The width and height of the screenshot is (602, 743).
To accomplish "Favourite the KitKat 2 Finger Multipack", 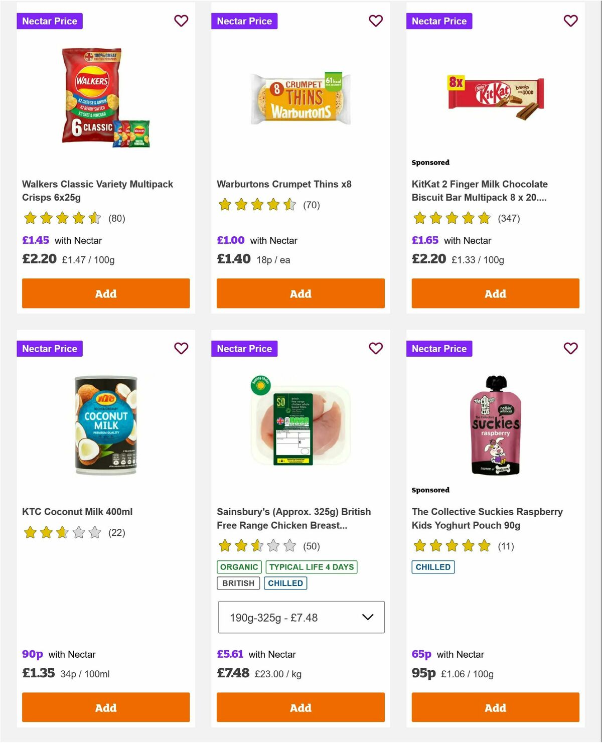I will pyautogui.click(x=570, y=21).
